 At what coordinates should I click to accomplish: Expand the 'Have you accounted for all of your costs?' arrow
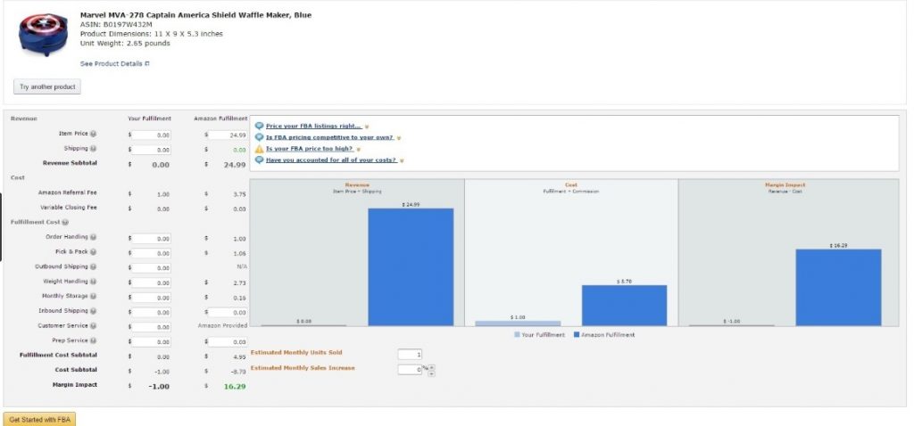(403, 160)
